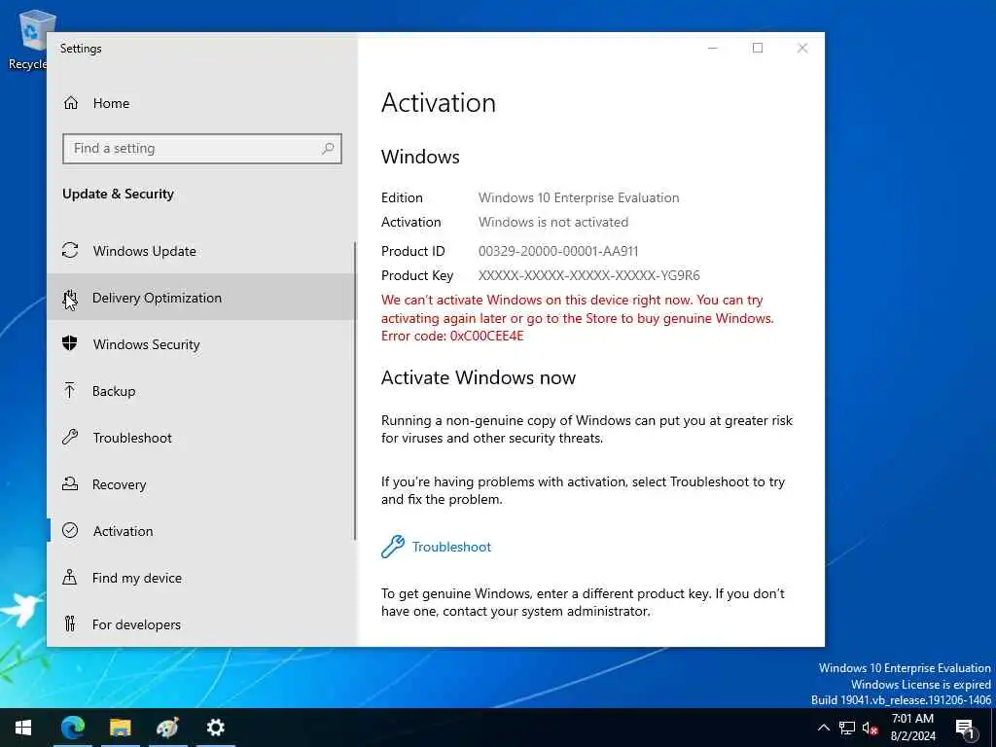996x747 pixels.
Task: Click the 'Activation' page title
Action: pyautogui.click(x=439, y=103)
